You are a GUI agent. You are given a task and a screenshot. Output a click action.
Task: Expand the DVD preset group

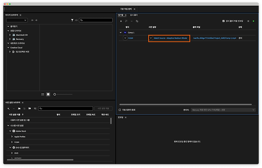pos(12,153)
